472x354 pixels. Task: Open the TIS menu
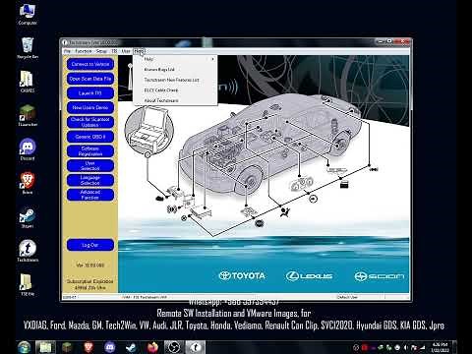(114, 51)
